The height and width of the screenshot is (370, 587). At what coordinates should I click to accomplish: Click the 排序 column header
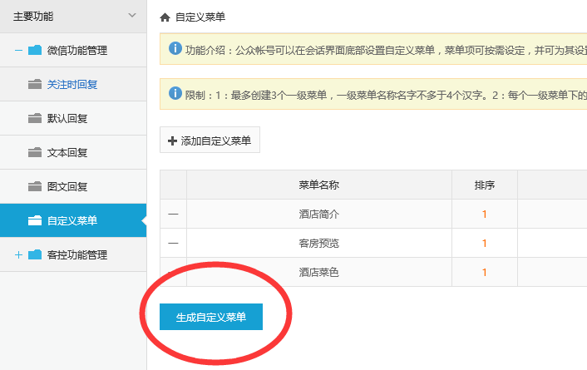click(x=485, y=185)
